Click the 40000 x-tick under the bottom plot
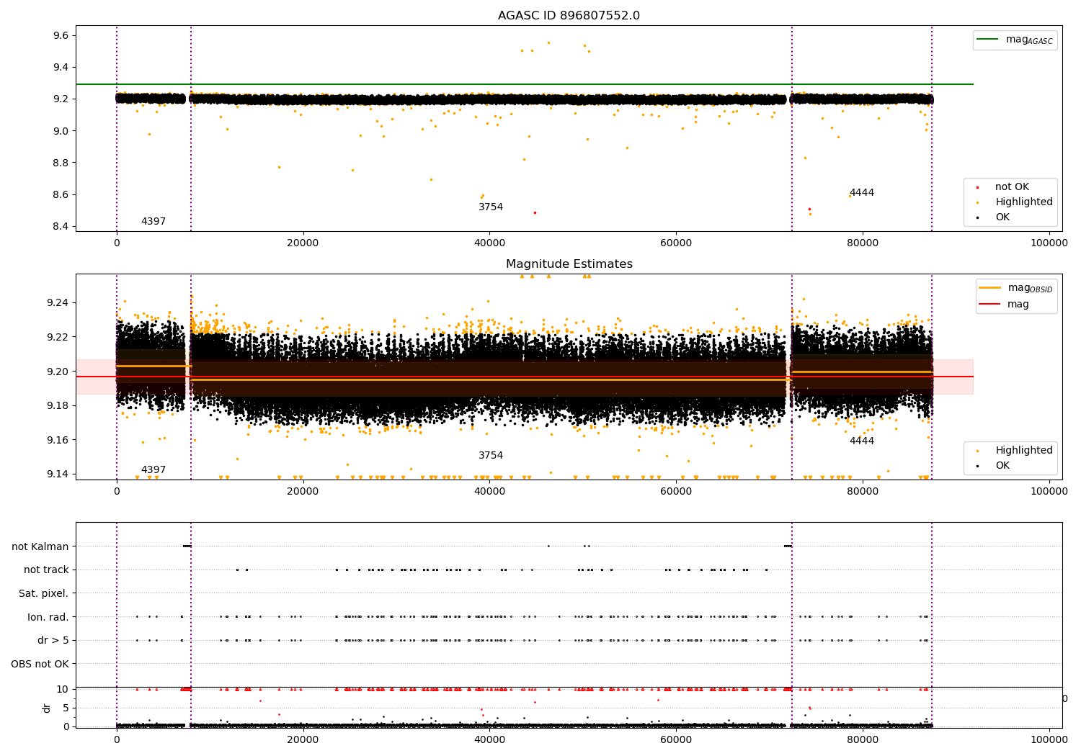The image size is (1081, 756). click(x=489, y=739)
